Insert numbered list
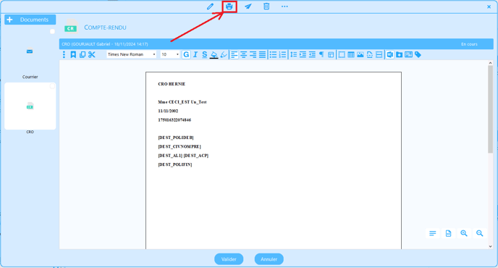The width and height of the screenshot is (498, 268). pos(283,54)
